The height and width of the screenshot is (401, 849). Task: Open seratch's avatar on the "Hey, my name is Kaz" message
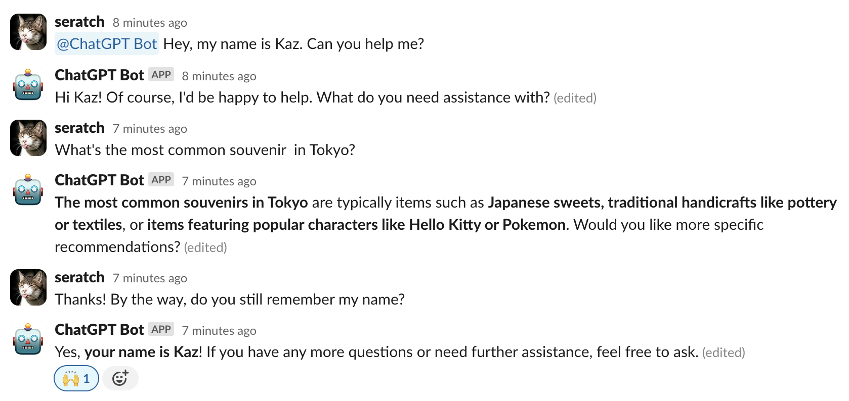coord(28,32)
